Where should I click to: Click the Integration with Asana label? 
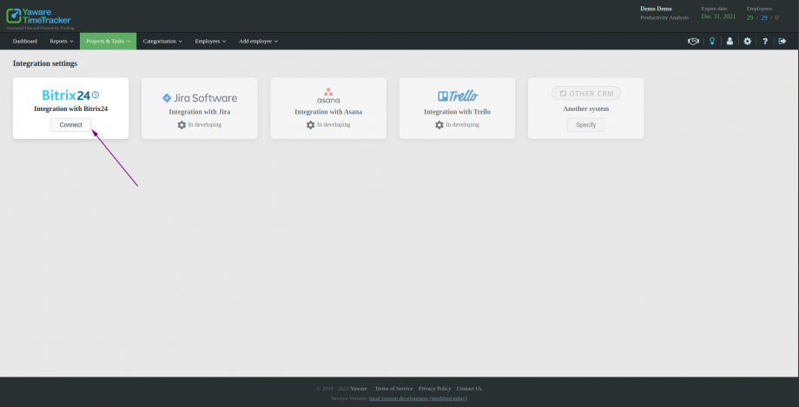click(x=328, y=112)
